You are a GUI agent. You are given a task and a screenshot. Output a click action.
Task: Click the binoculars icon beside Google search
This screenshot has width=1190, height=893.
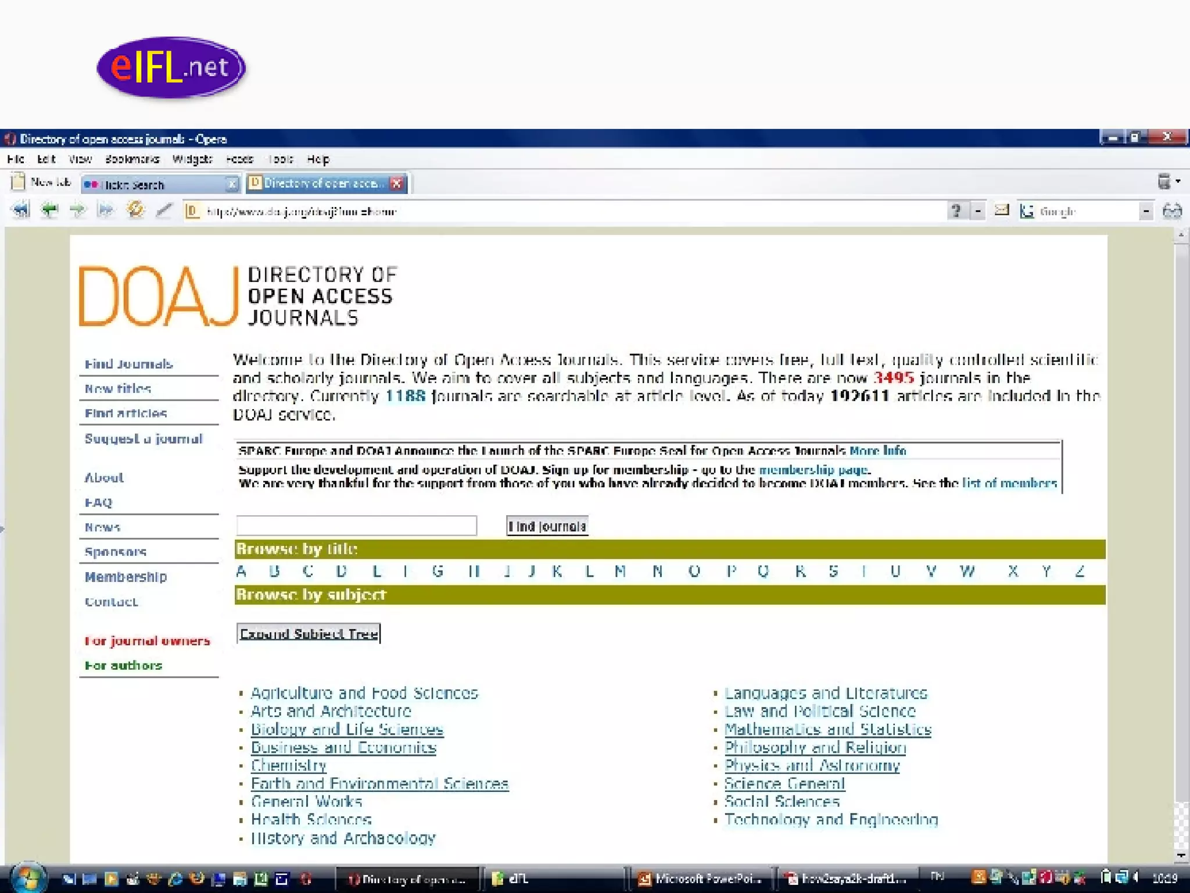(x=1172, y=211)
